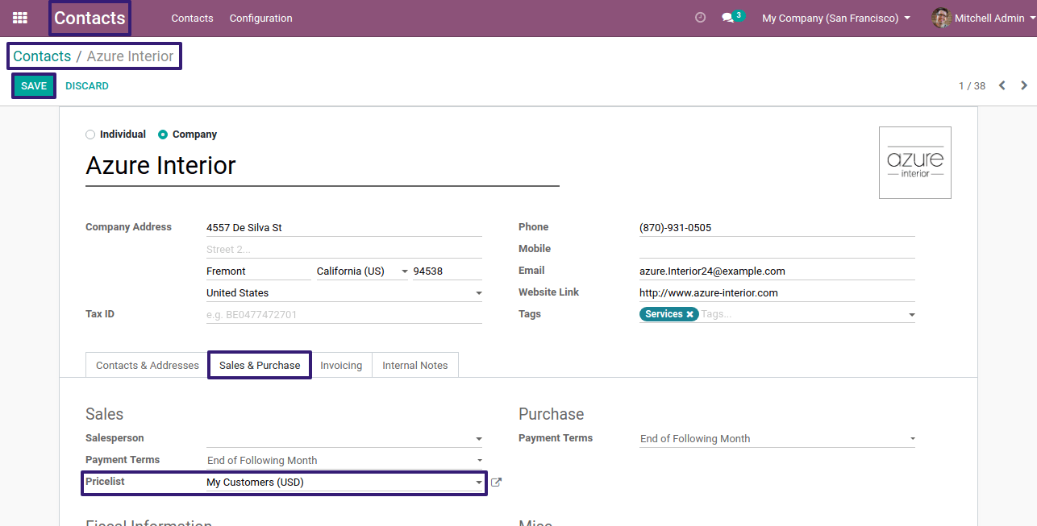
Task: Open the Configuration menu
Action: coord(260,18)
